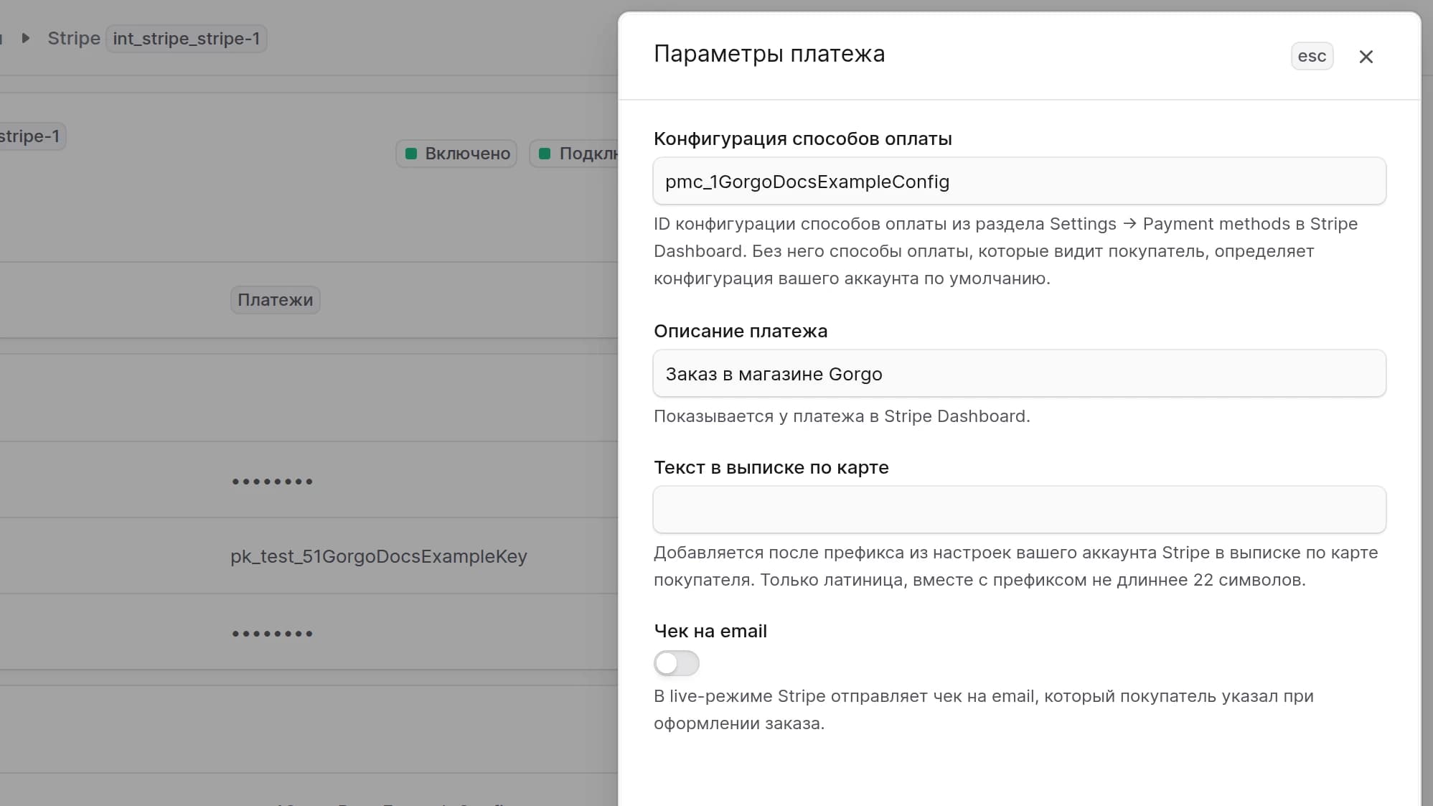Click the masked value above the publishable key
1433x806 pixels.
(272, 482)
